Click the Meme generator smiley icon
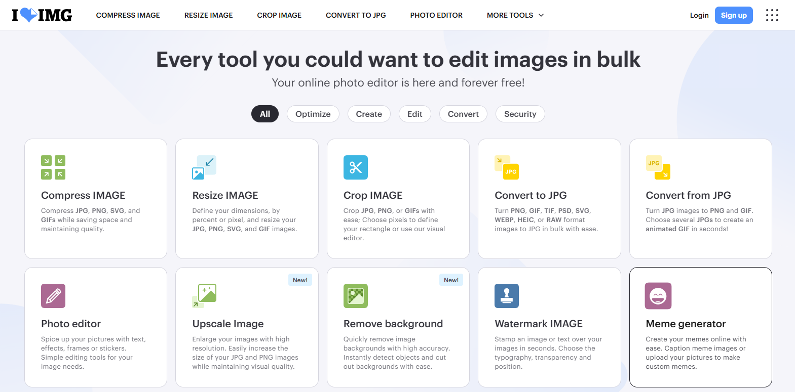795x392 pixels. pyautogui.click(x=658, y=296)
